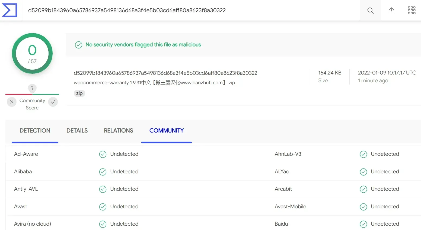Click the '1 minute ago' text

click(373, 80)
